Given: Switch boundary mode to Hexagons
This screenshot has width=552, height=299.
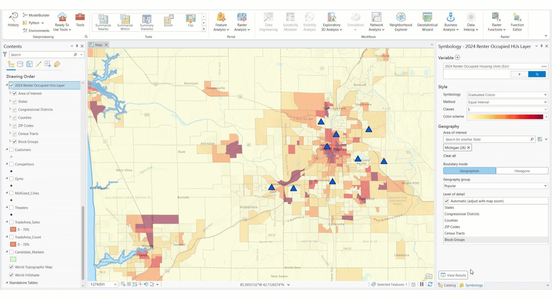Looking at the screenshot, I should pos(522,171).
